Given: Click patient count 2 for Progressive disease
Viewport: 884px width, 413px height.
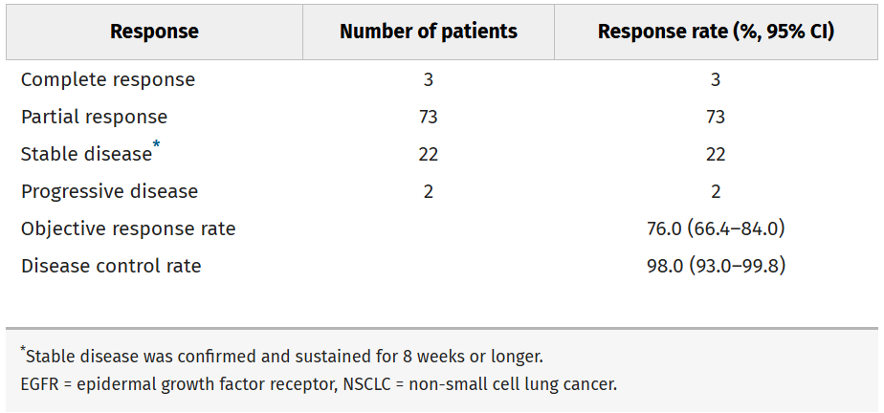Looking at the screenshot, I should pos(428,192).
